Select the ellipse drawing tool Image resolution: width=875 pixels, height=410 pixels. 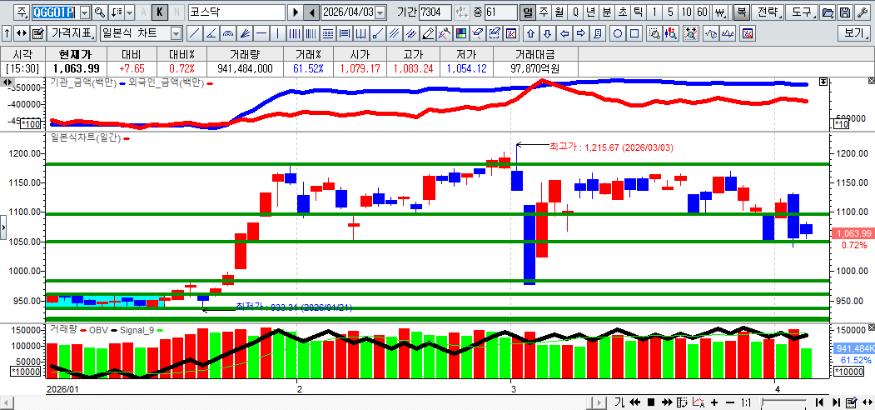tap(619, 34)
